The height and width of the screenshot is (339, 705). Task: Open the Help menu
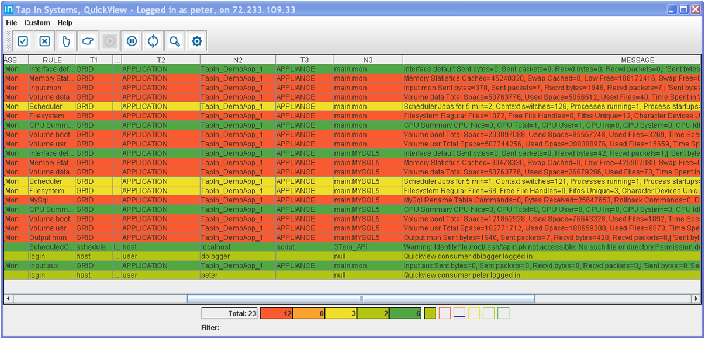coord(65,23)
